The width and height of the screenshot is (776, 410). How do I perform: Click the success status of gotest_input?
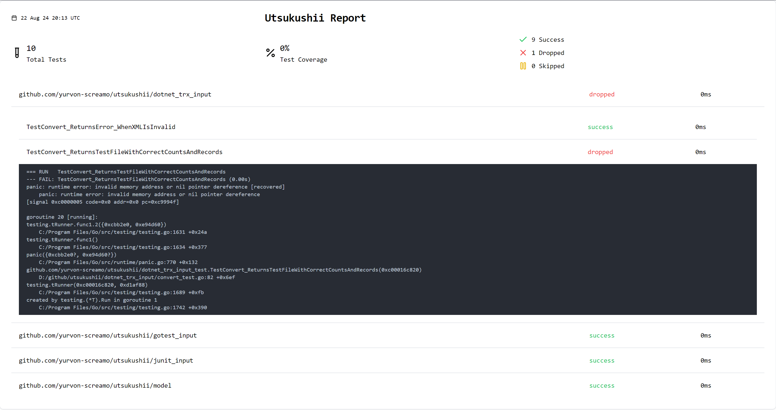tap(601, 335)
